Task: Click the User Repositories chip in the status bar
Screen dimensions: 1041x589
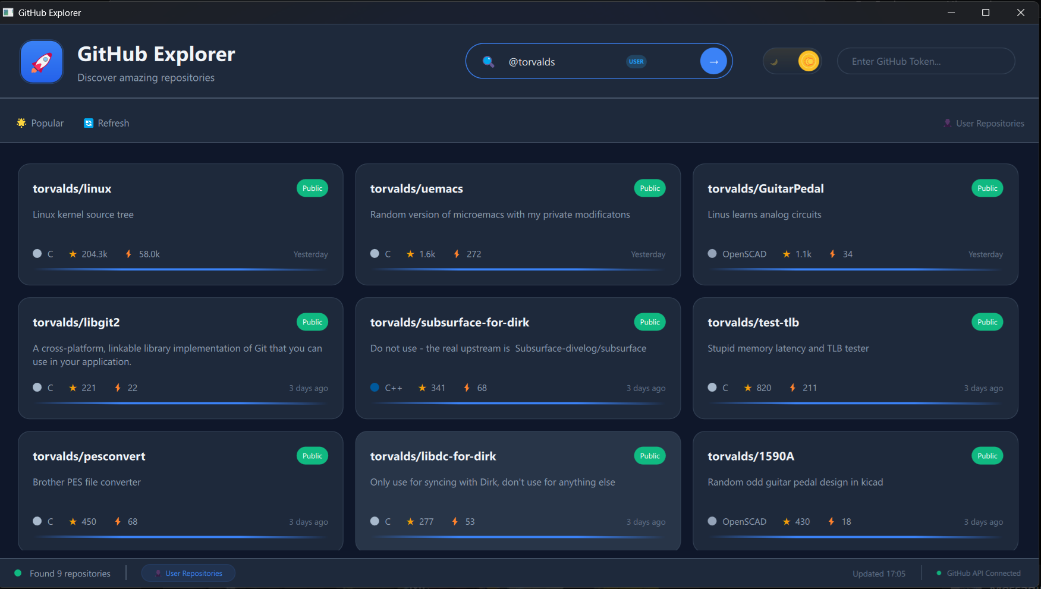Action: point(188,574)
